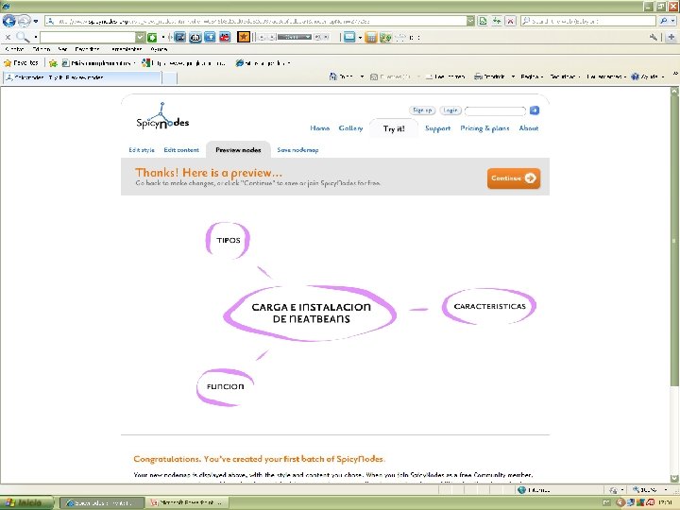This screenshot has width=680, height=510.
Task: Click the magnifier icon in the search toolbar
Action: (x=22, y=37)
